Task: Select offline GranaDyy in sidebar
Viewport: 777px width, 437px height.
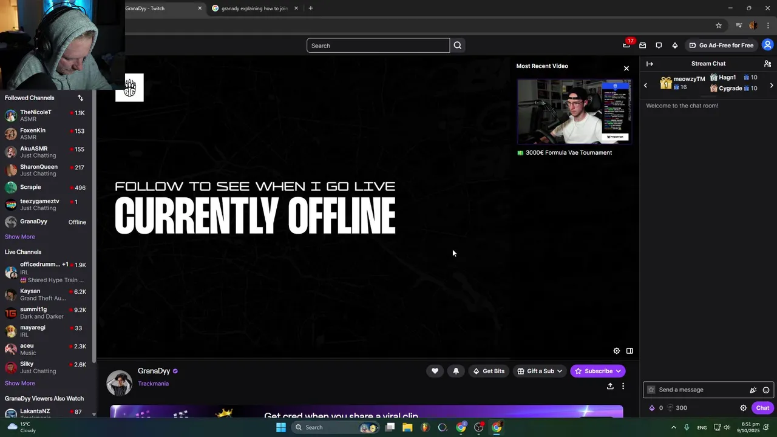Action: (x=46, y=222)
